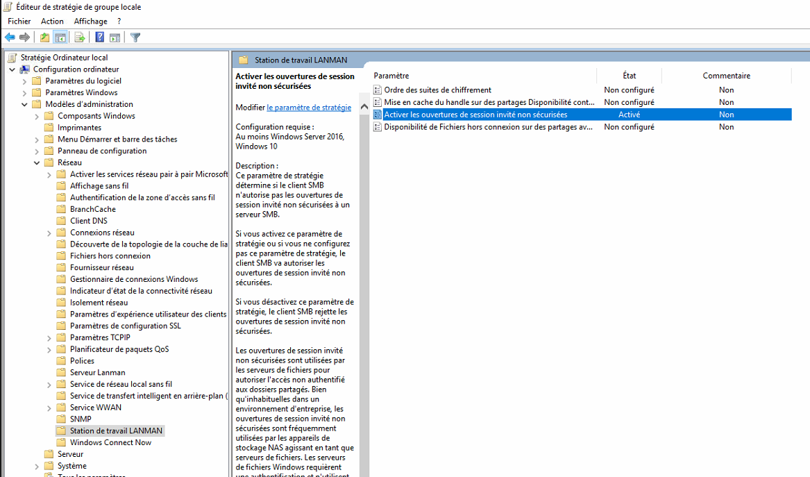The width and height of the screenshot is (810, 477).
Task: Toggle the show/hide console tree icon
Action: point(60,37)
